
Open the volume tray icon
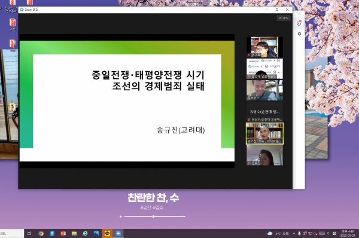coord(315,233)
